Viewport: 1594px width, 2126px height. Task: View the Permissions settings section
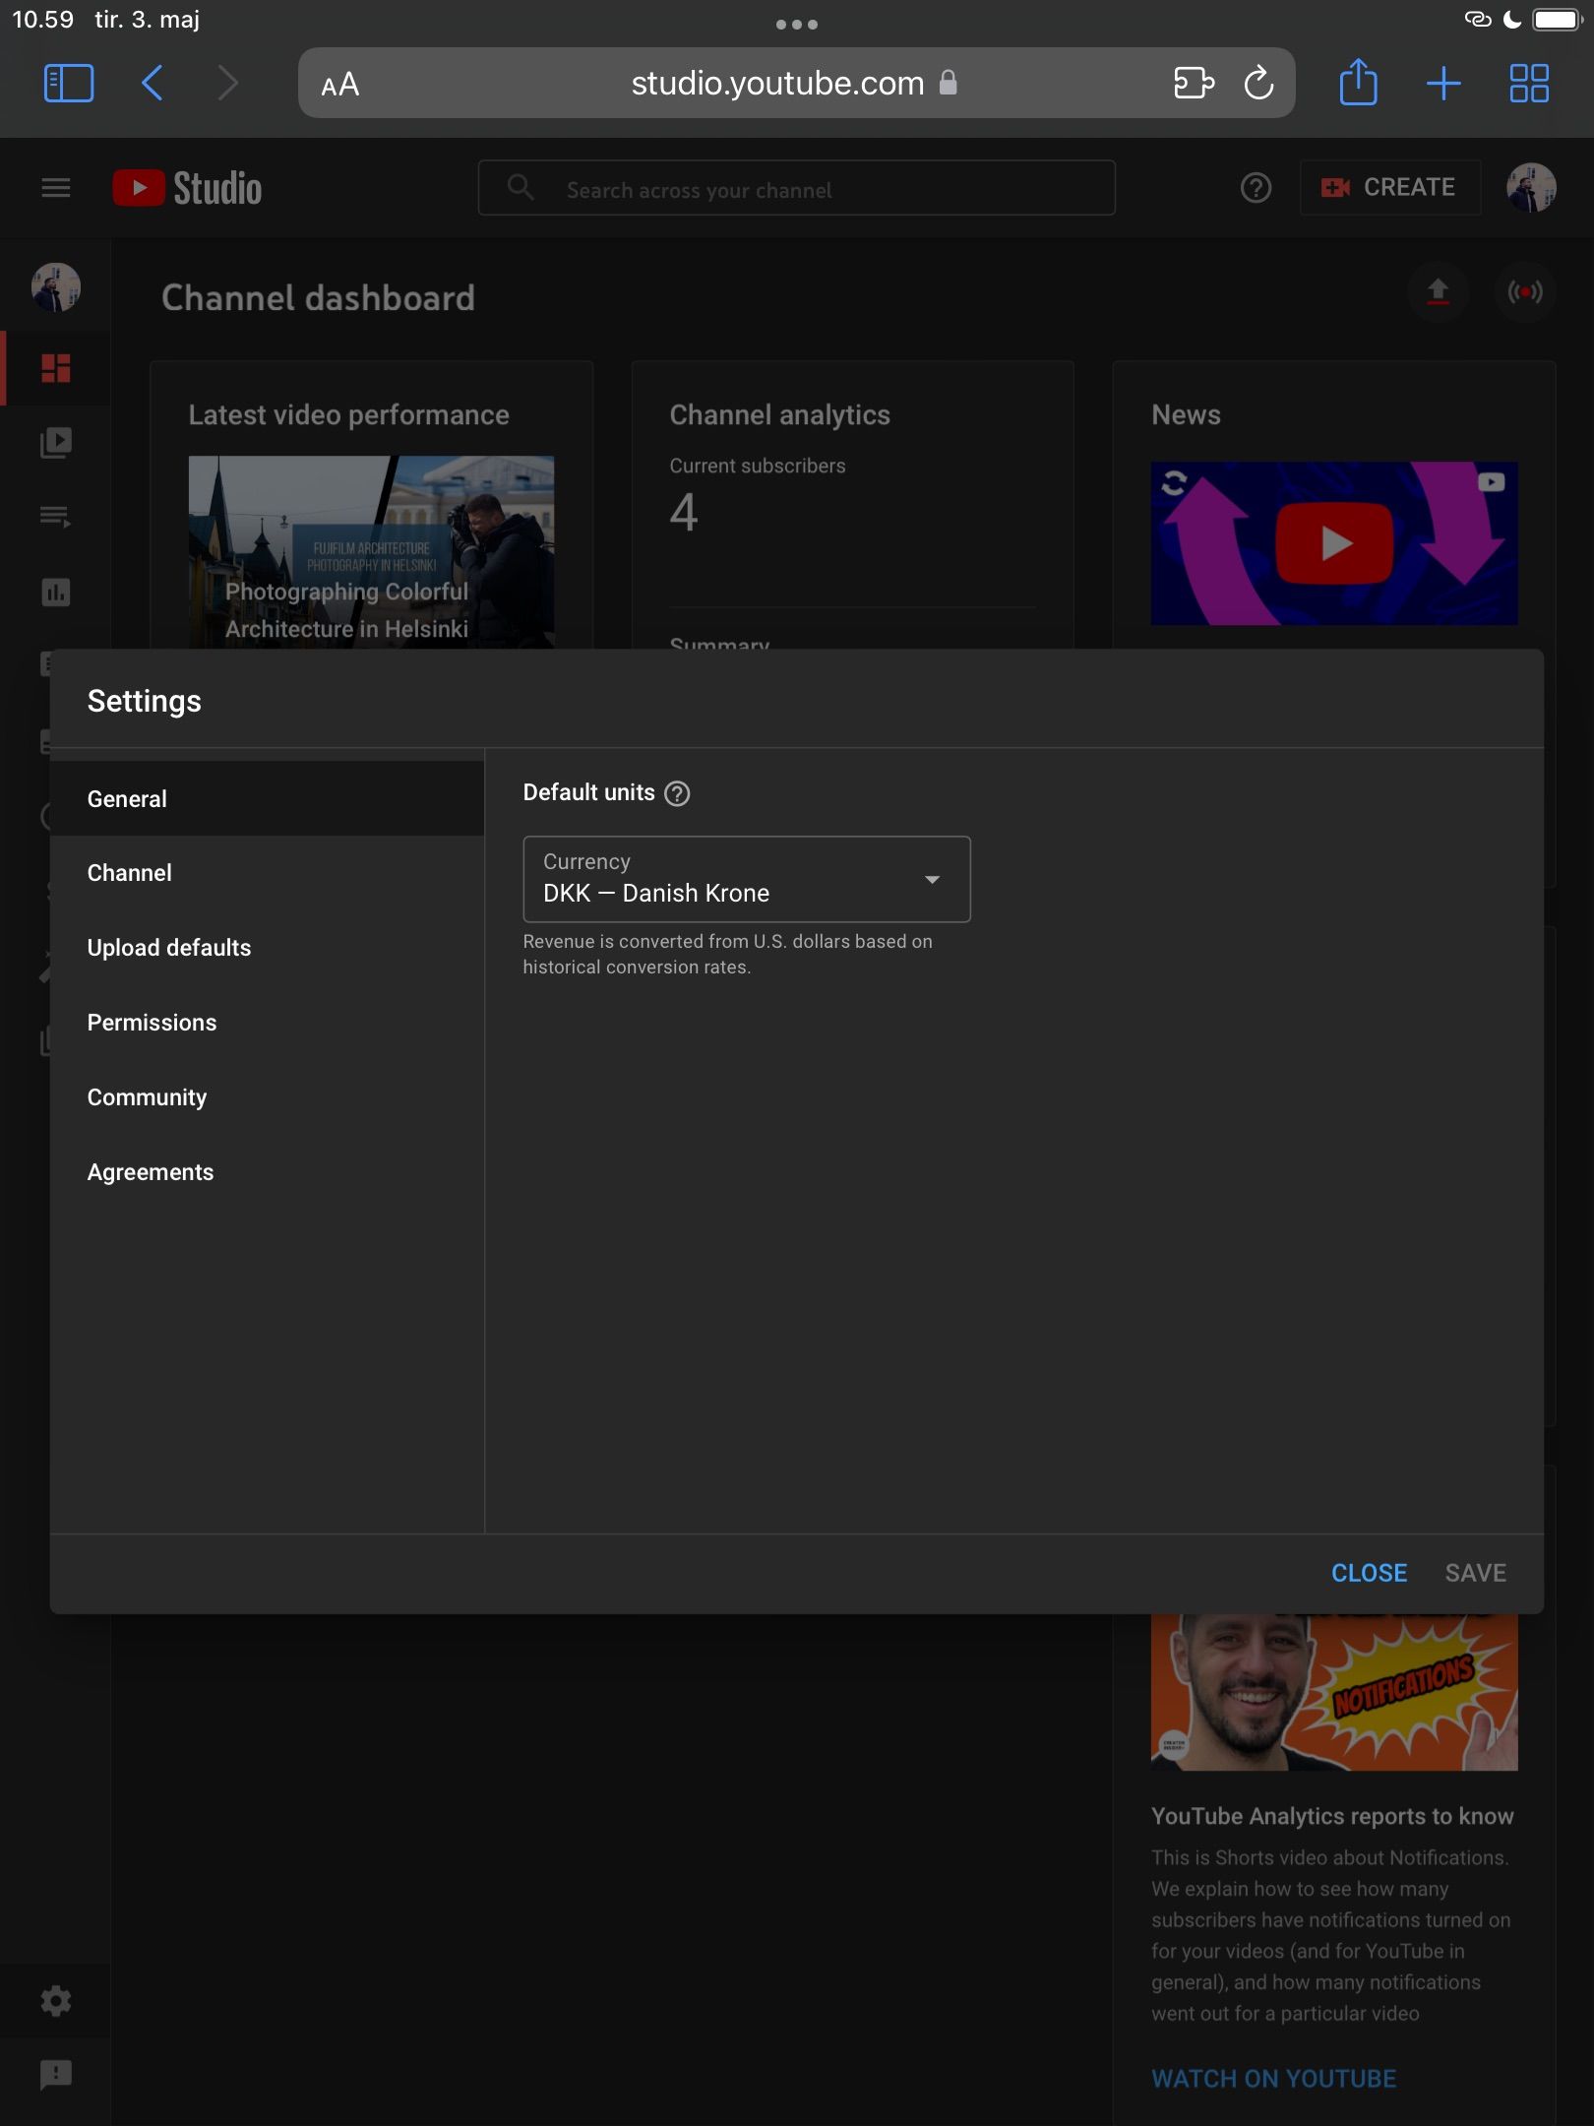click(152, 1022)
